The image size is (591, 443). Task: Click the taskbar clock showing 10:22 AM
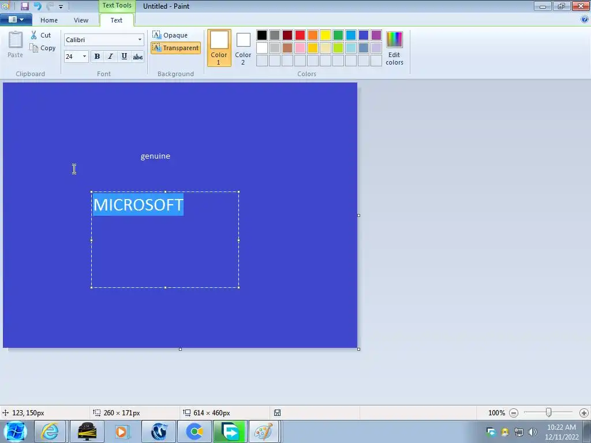562,432
